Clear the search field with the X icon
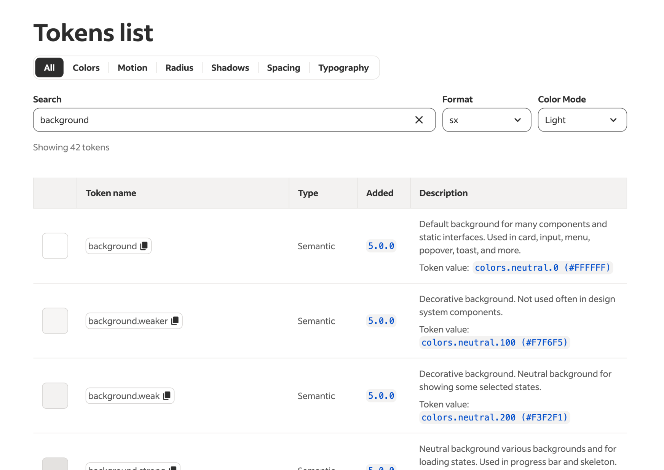The width and height of the screenshot is (664, 470). click(x=419, y=120)
